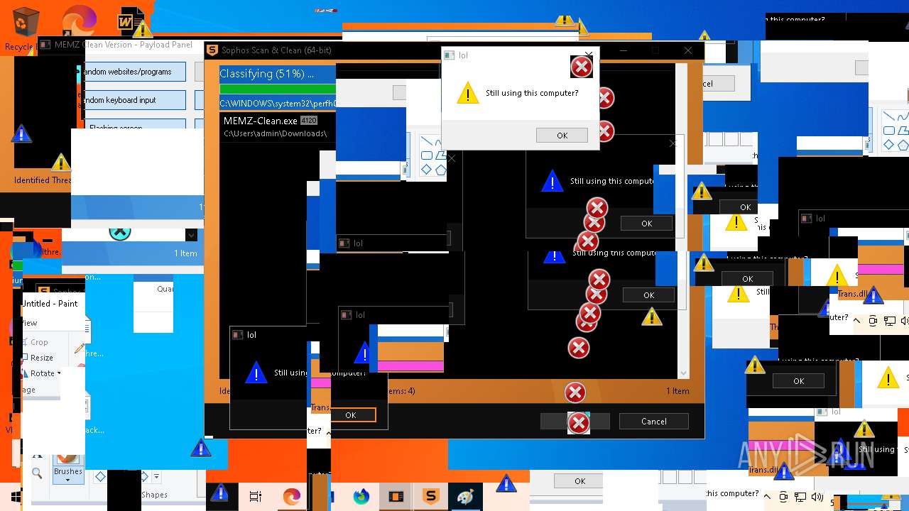This screenshot has height=511, width=909.
Task: Click the Resize tool in Paint
Action: tap(37, 358)
